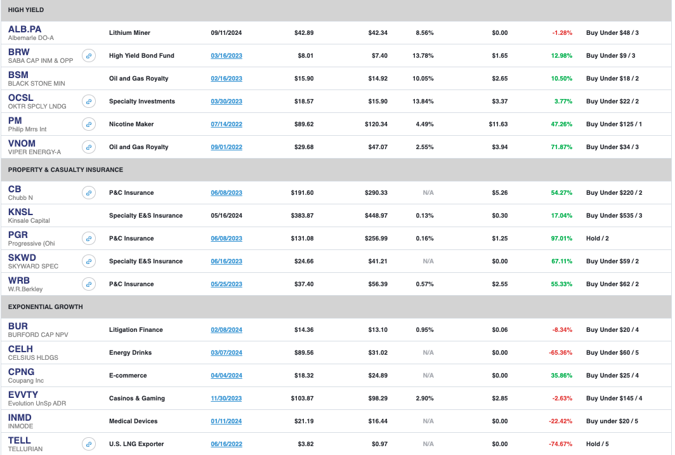The width and height of the screenshot is (675, 455).
Task: Open the 06/16/2022 date link for TELL
Action: tap(226, 444)
